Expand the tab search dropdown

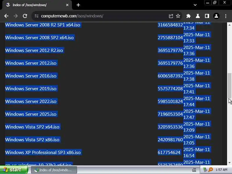(x=195, y=5)
